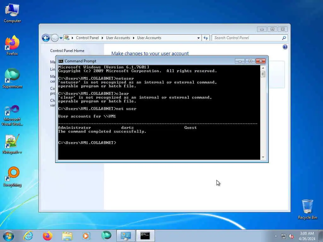Launch Internet Explorer from the taskbar
The height and width of the screenshot is (242, 323).
28,236
